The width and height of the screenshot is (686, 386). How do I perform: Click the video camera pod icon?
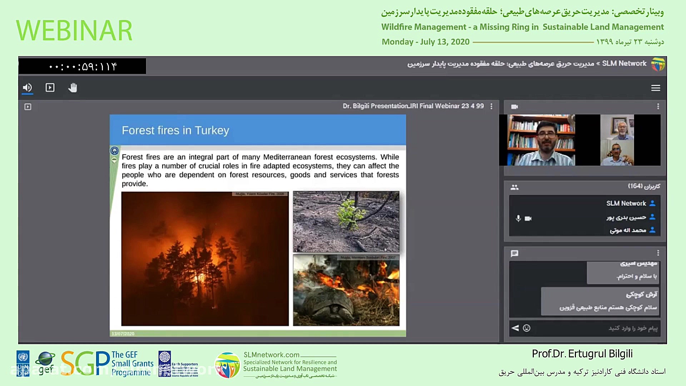coord(514,107)
